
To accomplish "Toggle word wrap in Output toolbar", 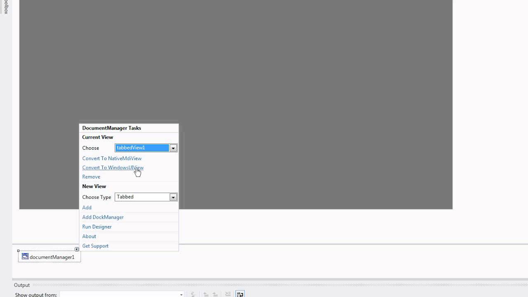I will pos(240,294).
